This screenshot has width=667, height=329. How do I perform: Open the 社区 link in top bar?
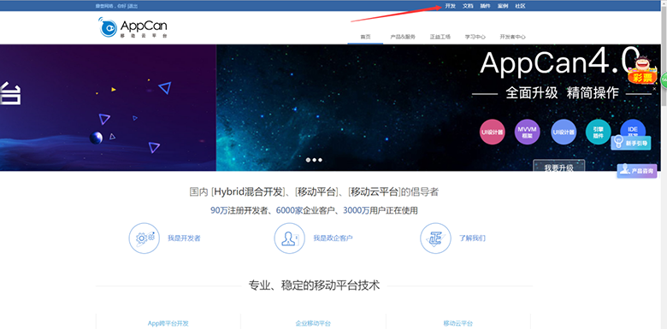[x=520, y=6]
